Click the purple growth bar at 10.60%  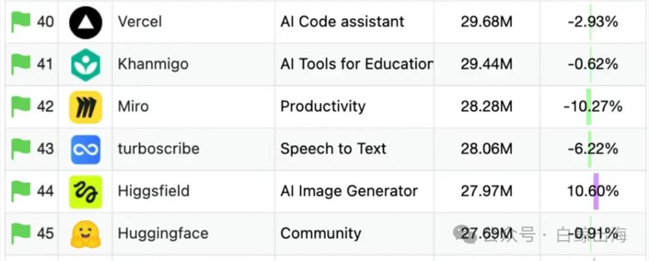pyautogui.click(x=596, y=191)
